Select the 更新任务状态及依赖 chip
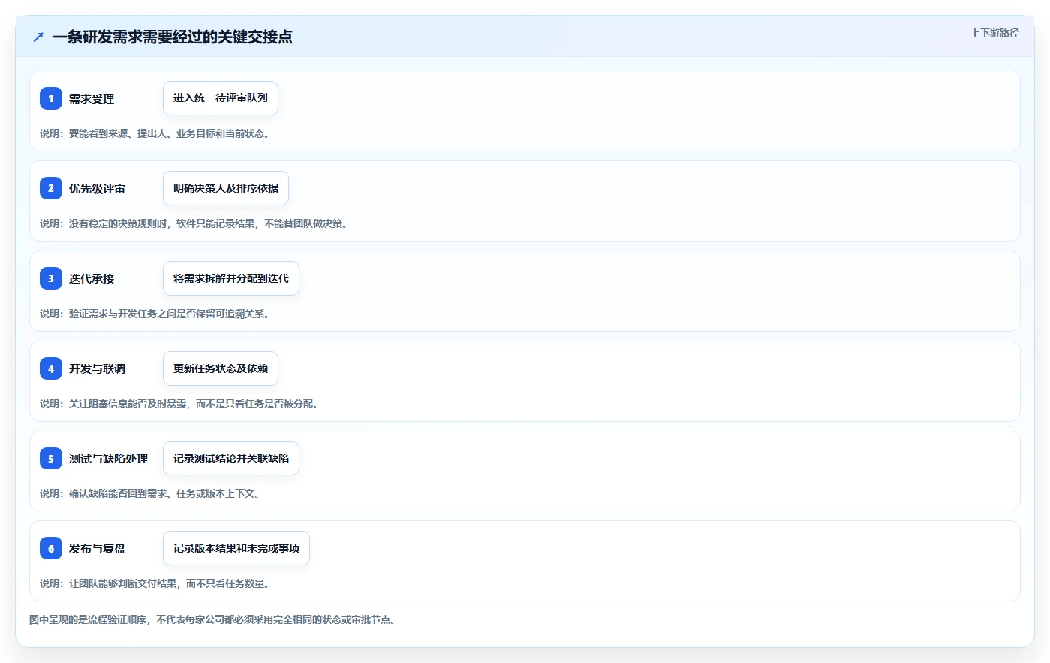Viewport: 1050px width, 663px height. [221, 368]
